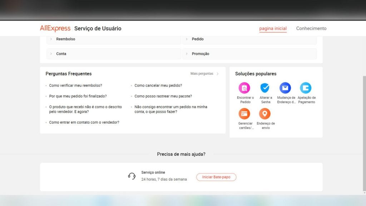The height and width of the screenshot is (206, 366).
Task: Click the Gerenciar cartões icon
Action: coord(244,114)
